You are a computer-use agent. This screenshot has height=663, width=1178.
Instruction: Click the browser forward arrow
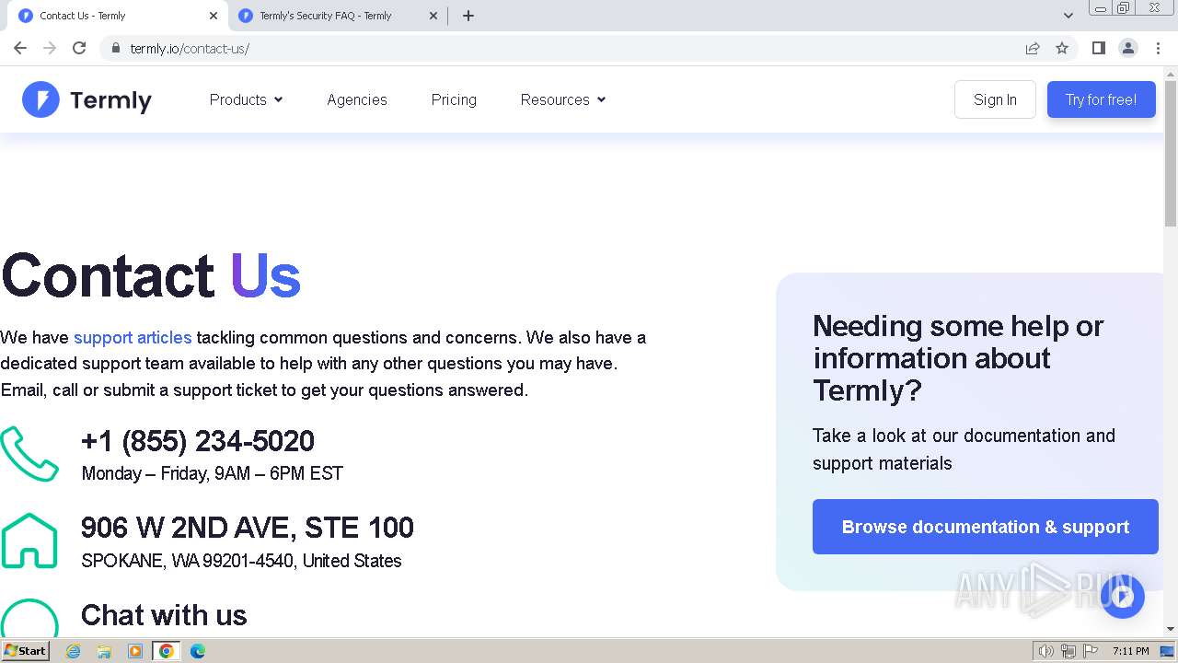pyautogui.click(x=50, y=48)
